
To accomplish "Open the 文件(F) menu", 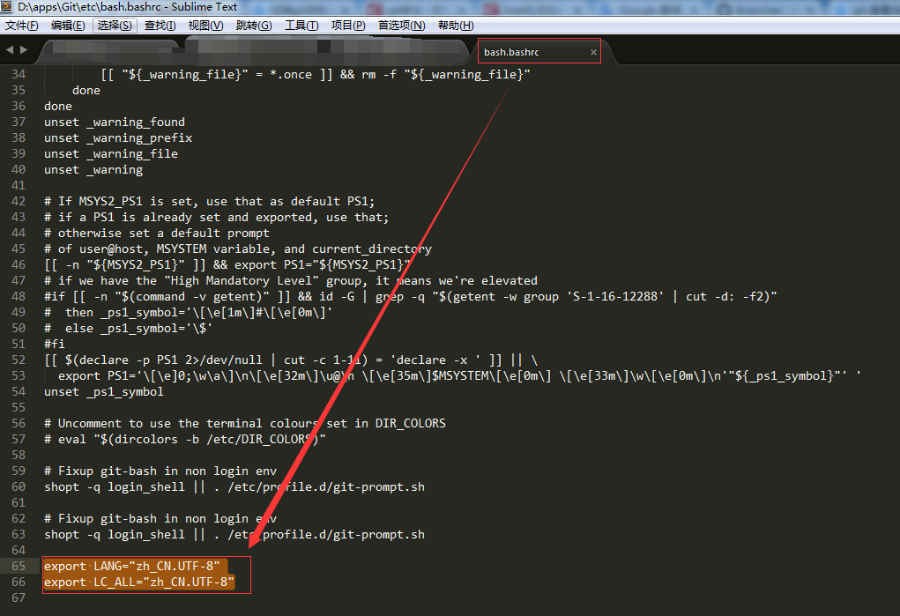I will (x=21, y=25).
